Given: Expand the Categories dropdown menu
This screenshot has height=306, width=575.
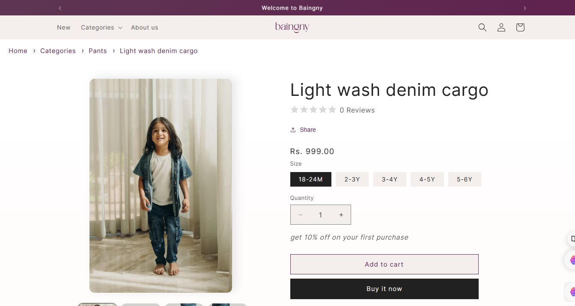Looking at the screenshot, I should coord(101,27).
